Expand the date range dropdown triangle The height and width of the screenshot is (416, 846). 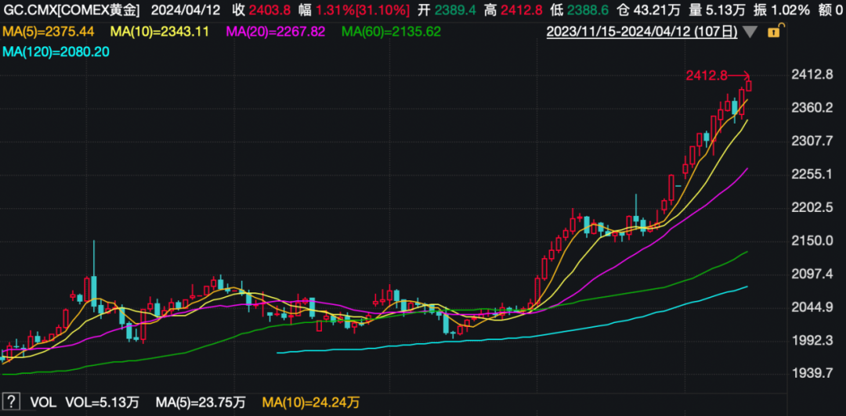click(x=750, y=32)
